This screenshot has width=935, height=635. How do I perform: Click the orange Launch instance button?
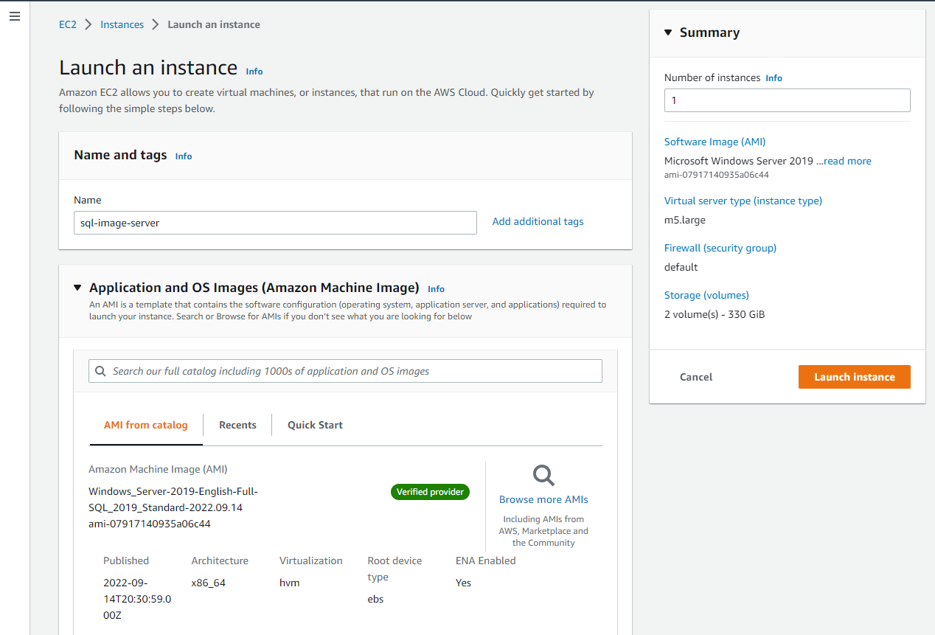coord(855,377)
